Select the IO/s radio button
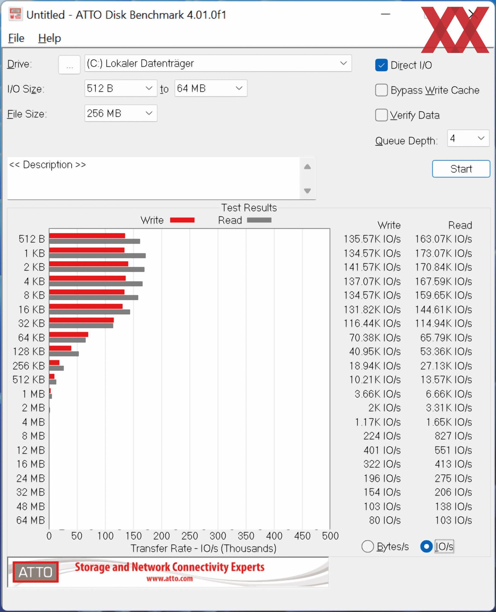496x612 pixels. [x=426, y=546]
